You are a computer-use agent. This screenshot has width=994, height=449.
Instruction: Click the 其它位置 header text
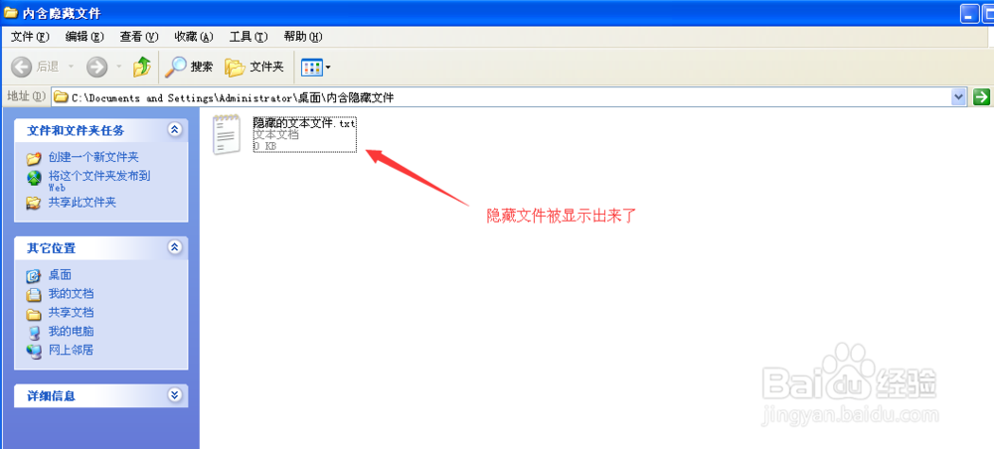[x=51, y=248]
